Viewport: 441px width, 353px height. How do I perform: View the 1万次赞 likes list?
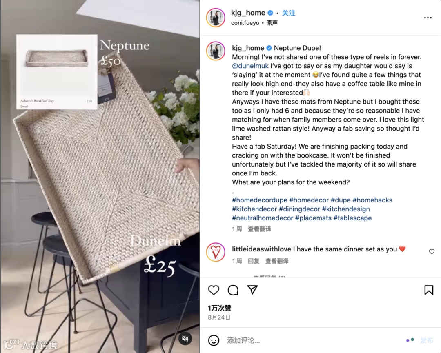pyautogui.click(x=220, y=308)
